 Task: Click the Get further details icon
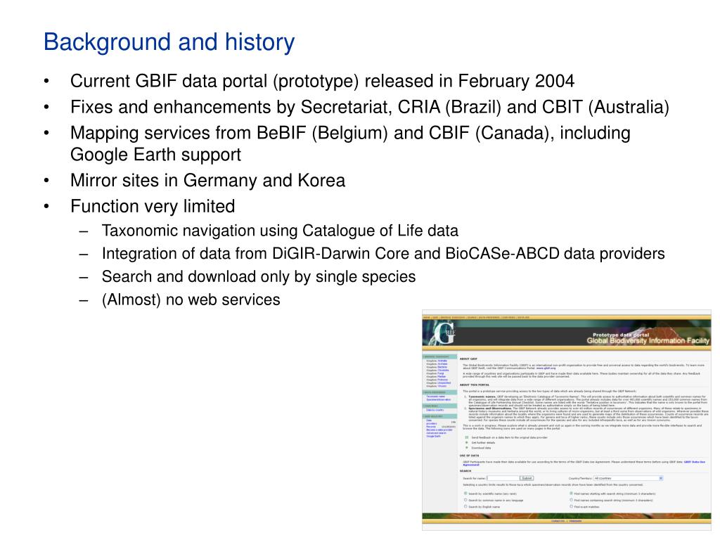click(467, 443)
